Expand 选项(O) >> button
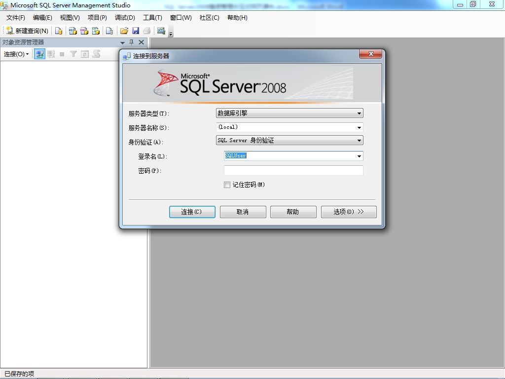Screen dimensions: 505x379 (x=349, y=212)
